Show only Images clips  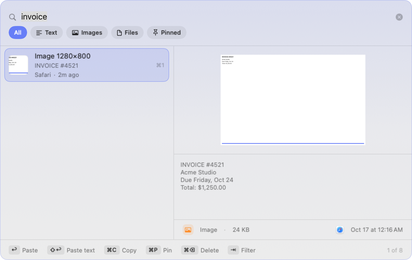click(x=87, y=32)
